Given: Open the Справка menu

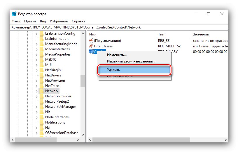Looking at the screenshot, I should pyautogui.click(x=78, y=21).
